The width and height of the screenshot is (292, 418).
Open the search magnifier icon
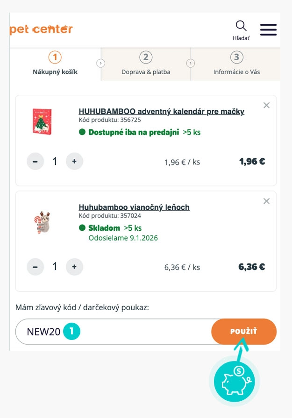(x=241, y=26)
